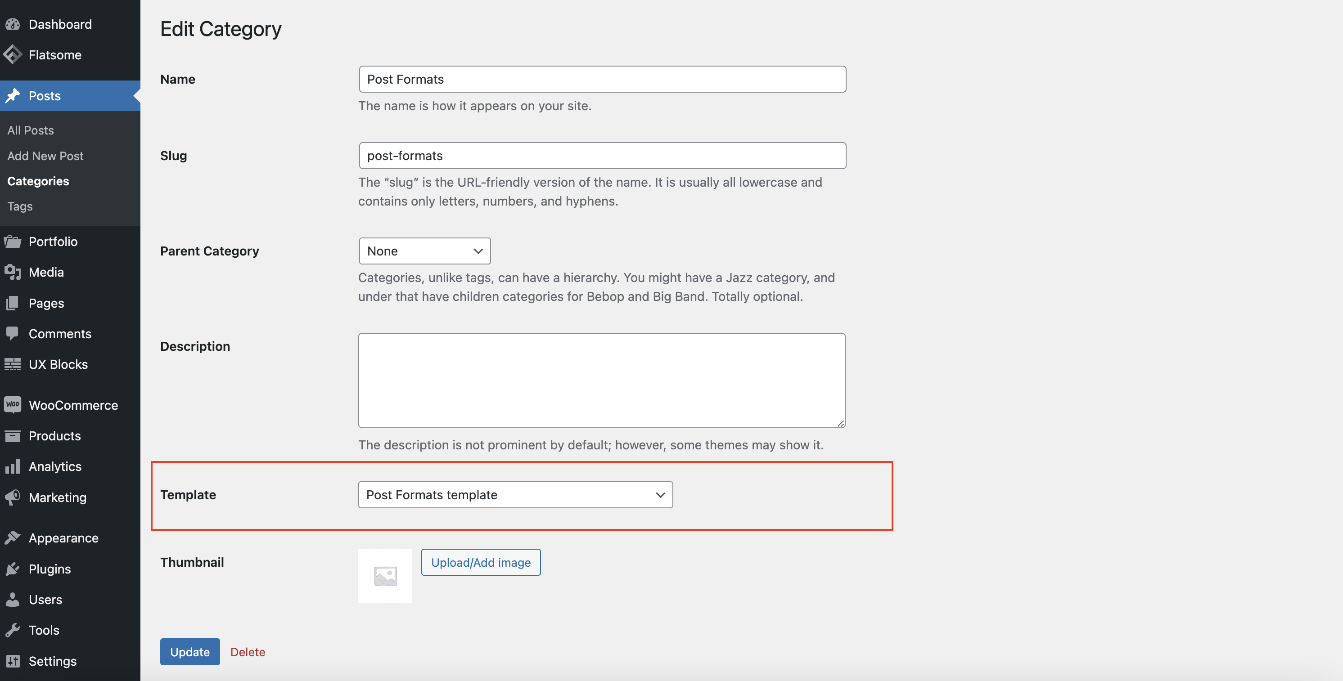Click the Plugins plug icon
The height and width of the screenshot is (681, 1343).
(x=13, y=569)
